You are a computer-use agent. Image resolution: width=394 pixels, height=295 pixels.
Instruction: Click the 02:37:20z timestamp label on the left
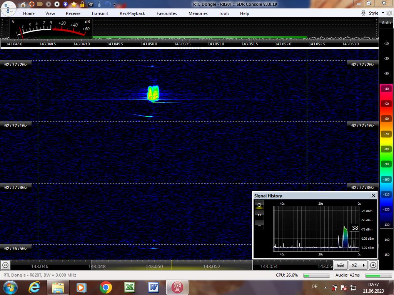pyautogui.click(x=15, y=65)
